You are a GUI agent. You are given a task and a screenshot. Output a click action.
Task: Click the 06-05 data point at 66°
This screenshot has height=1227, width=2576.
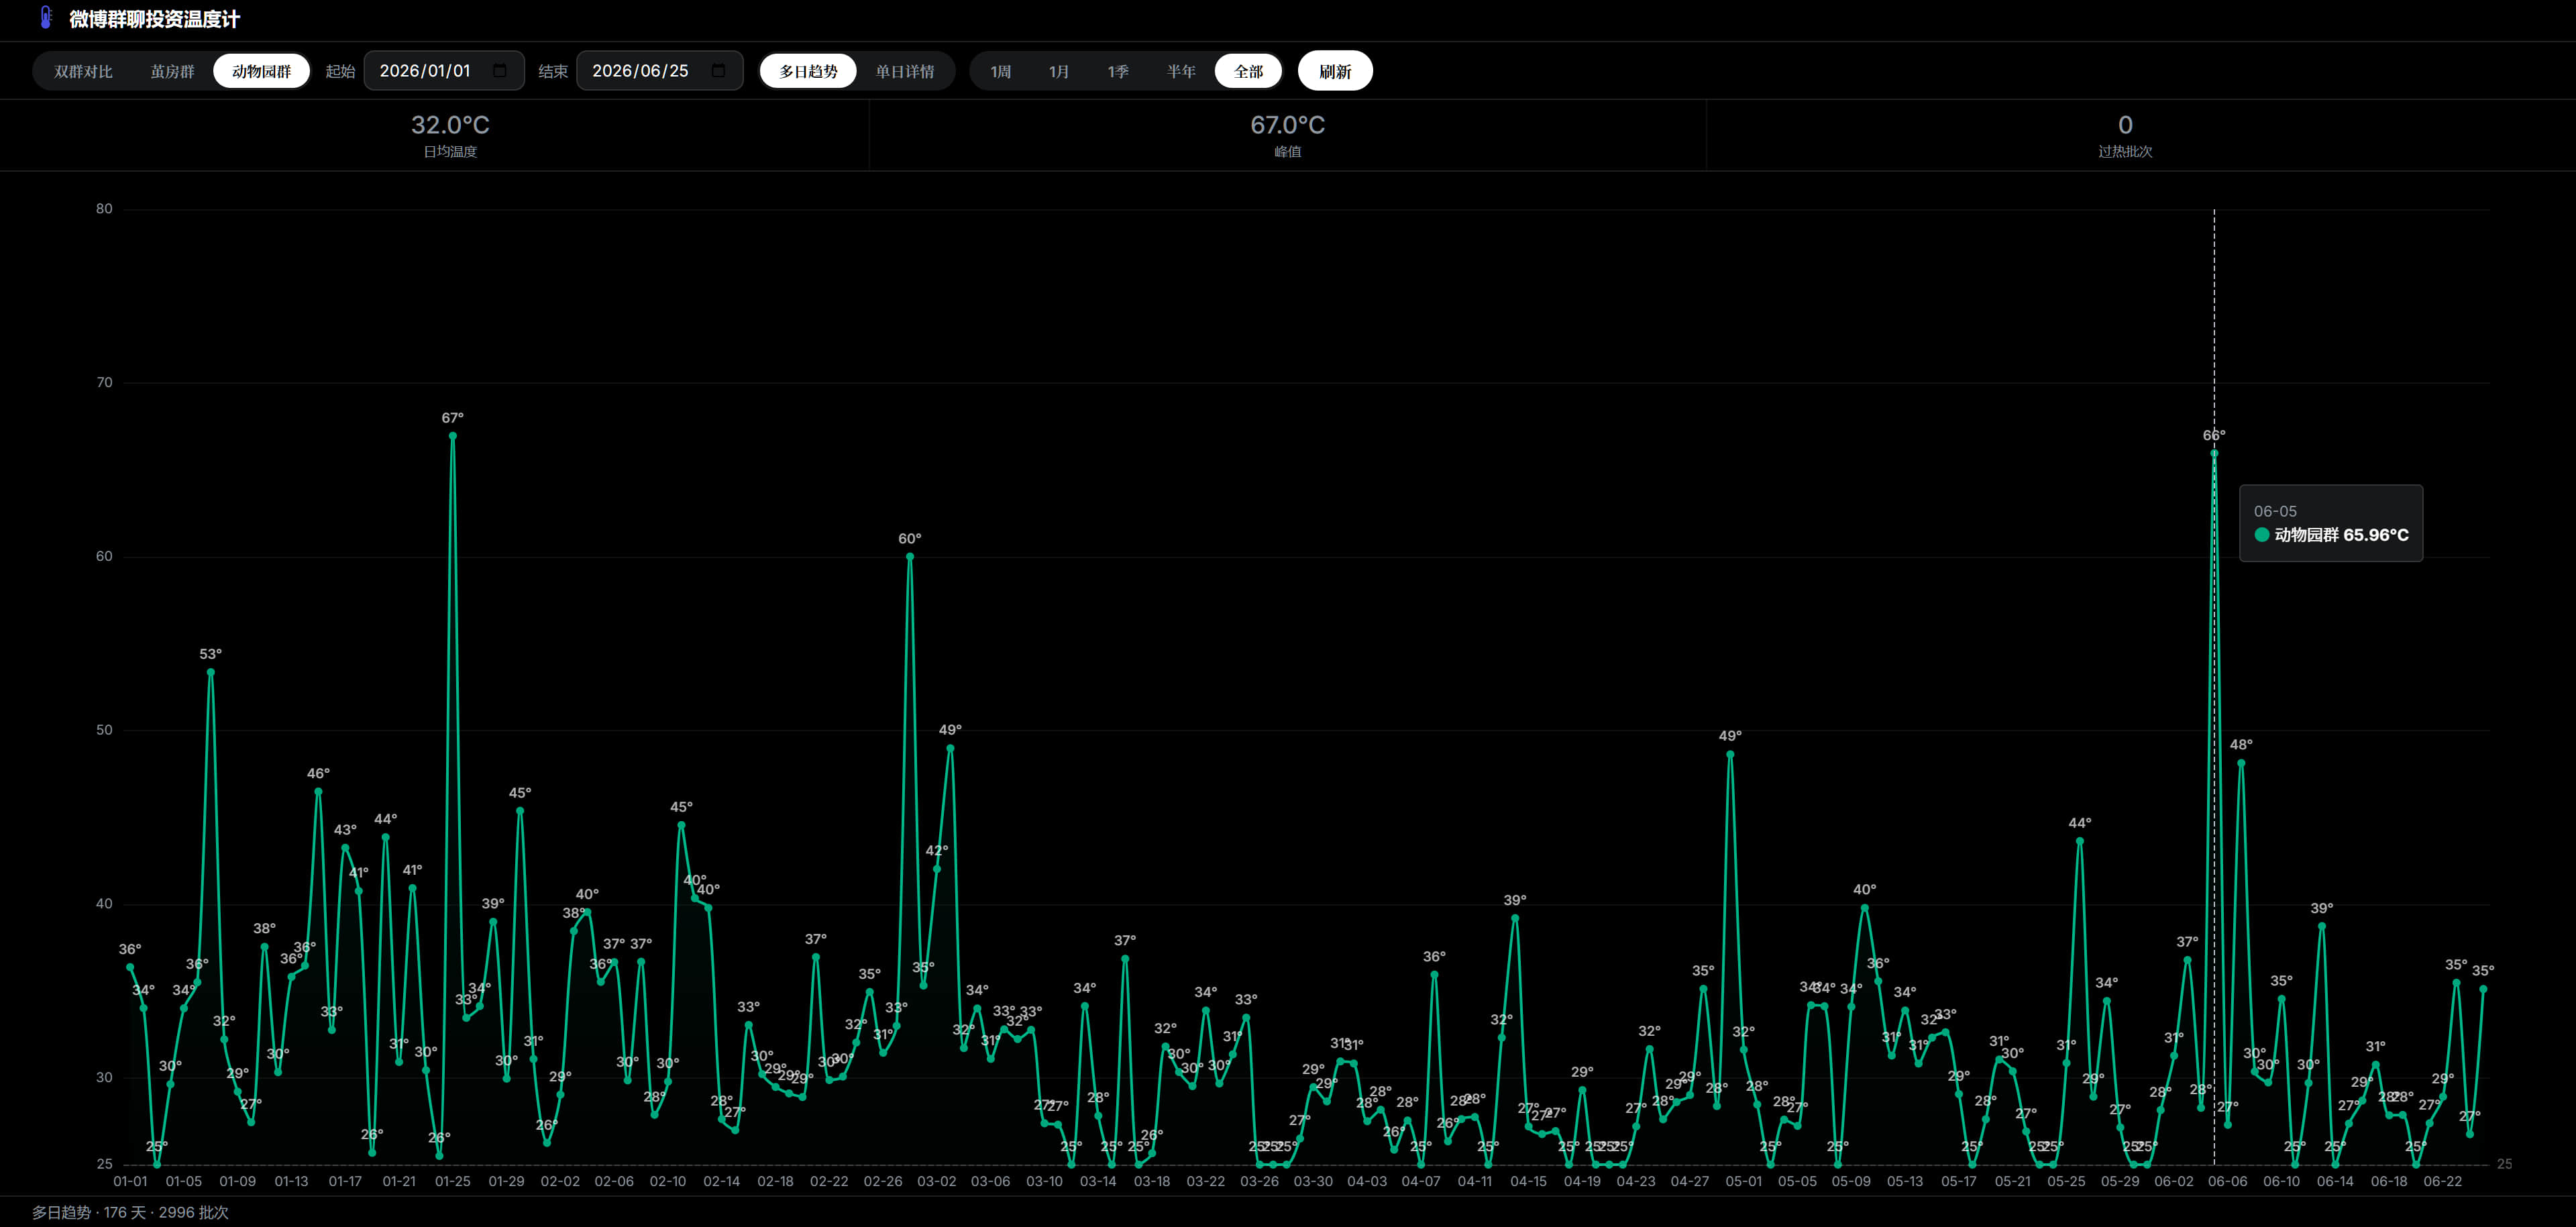pos(2214,454)
